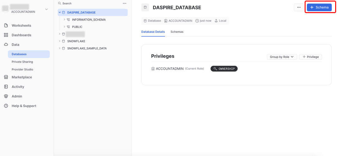The height and width of the screenshot is (156, 338).
Task: Open the Databases subpage
Action: tap(29, 54)
